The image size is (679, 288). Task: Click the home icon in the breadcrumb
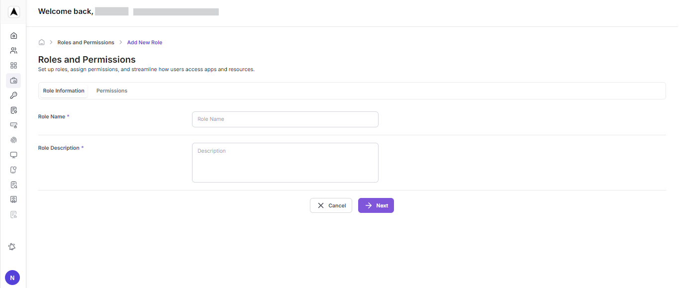click(x=42, y=42)
